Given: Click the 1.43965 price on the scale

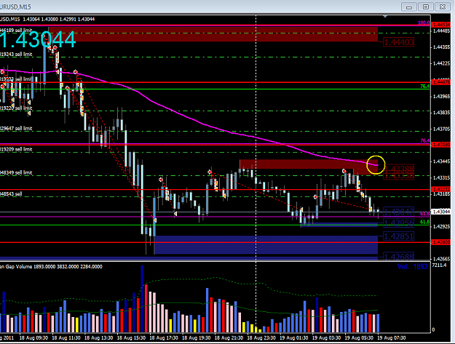Looking at the screenshot, I should [x=441, y=96].
